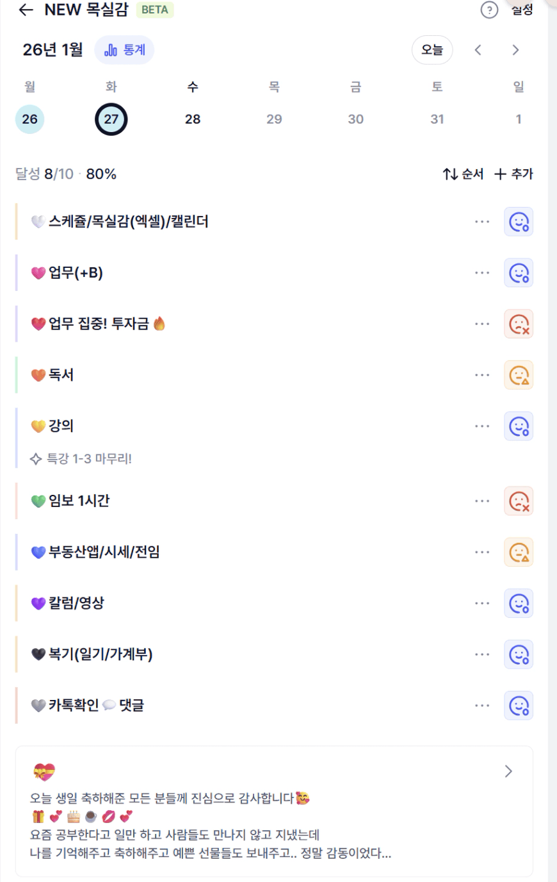Click the gift heart emoji in diary note
This screenshot has width=557, height=882.
44,772
